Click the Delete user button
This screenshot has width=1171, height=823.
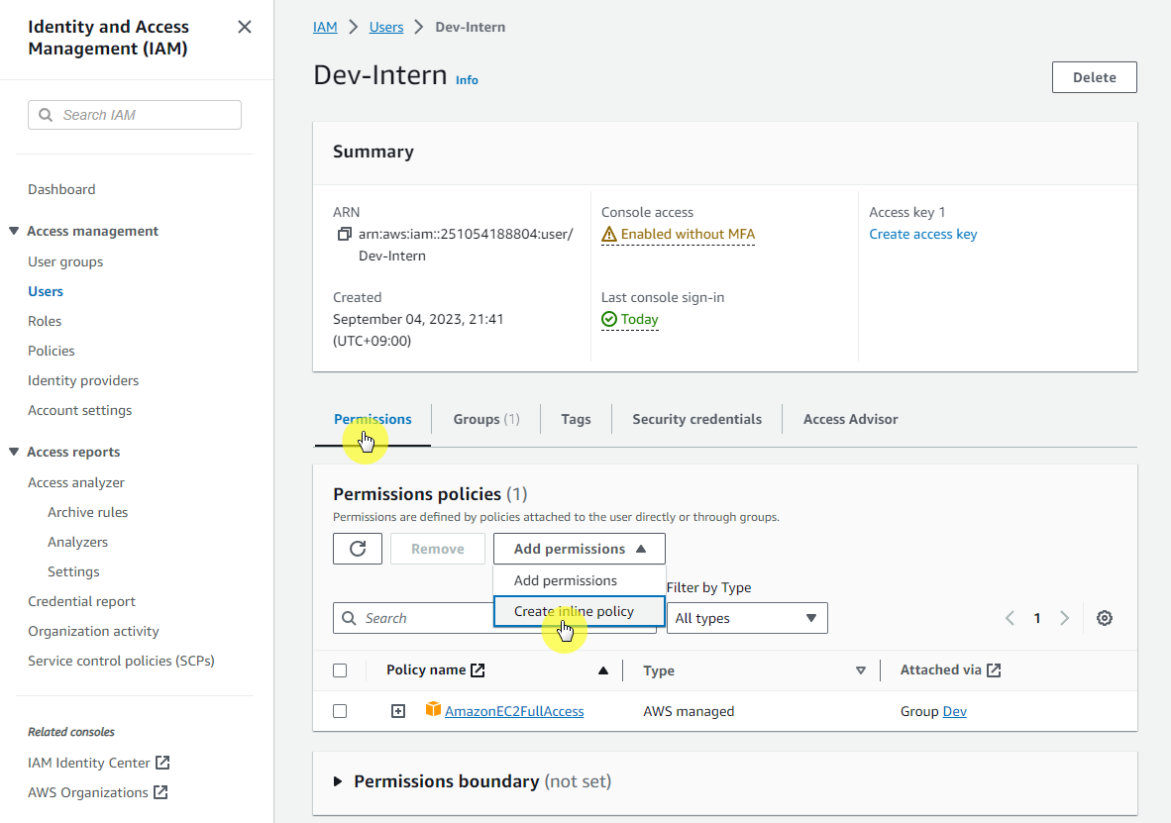coord(1094,77)
